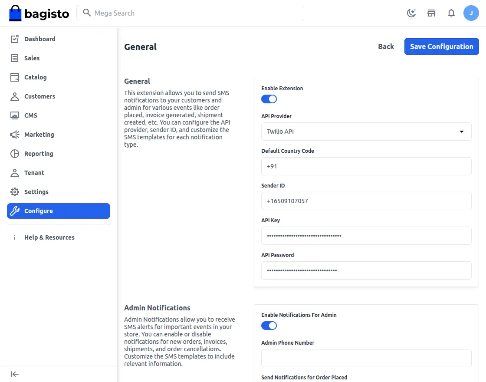Toggle dark mode moon icon
Screen dimensions: 486x382
point(411,13)
